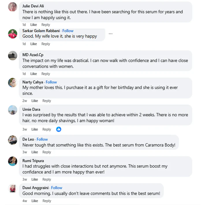205x205 pixels.
Task: Click Julie Devi Ali's profile picture
Action: [13, 7]
